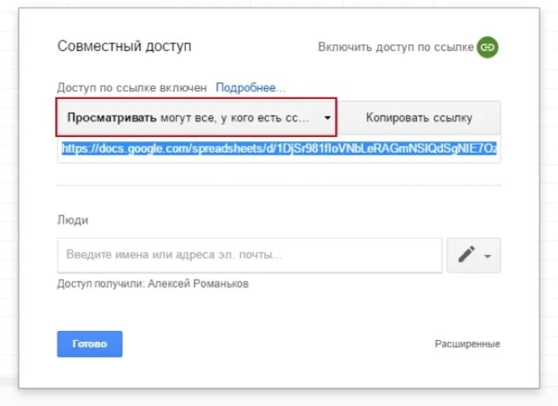Open the 'Подробнее...' link
Viewport: 558px width, 406px height.
[x=250, y=88]
